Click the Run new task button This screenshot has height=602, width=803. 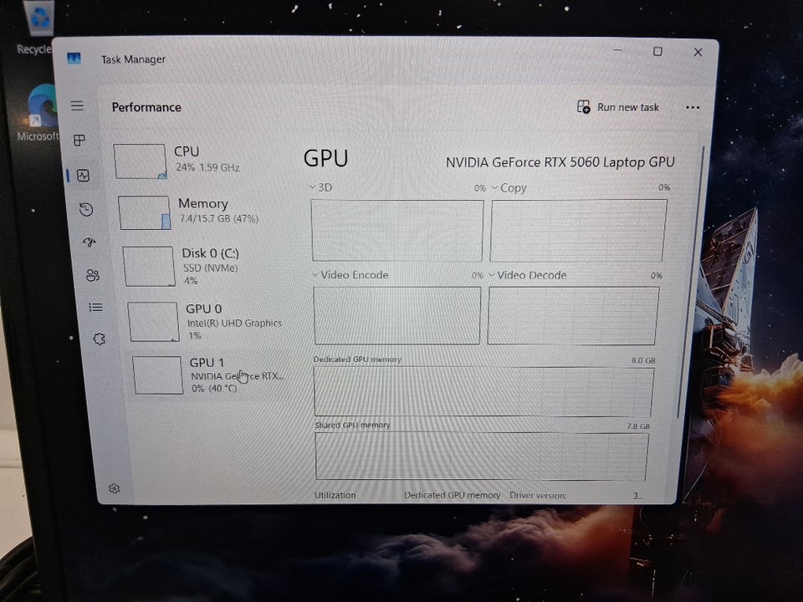click(618, 107)
